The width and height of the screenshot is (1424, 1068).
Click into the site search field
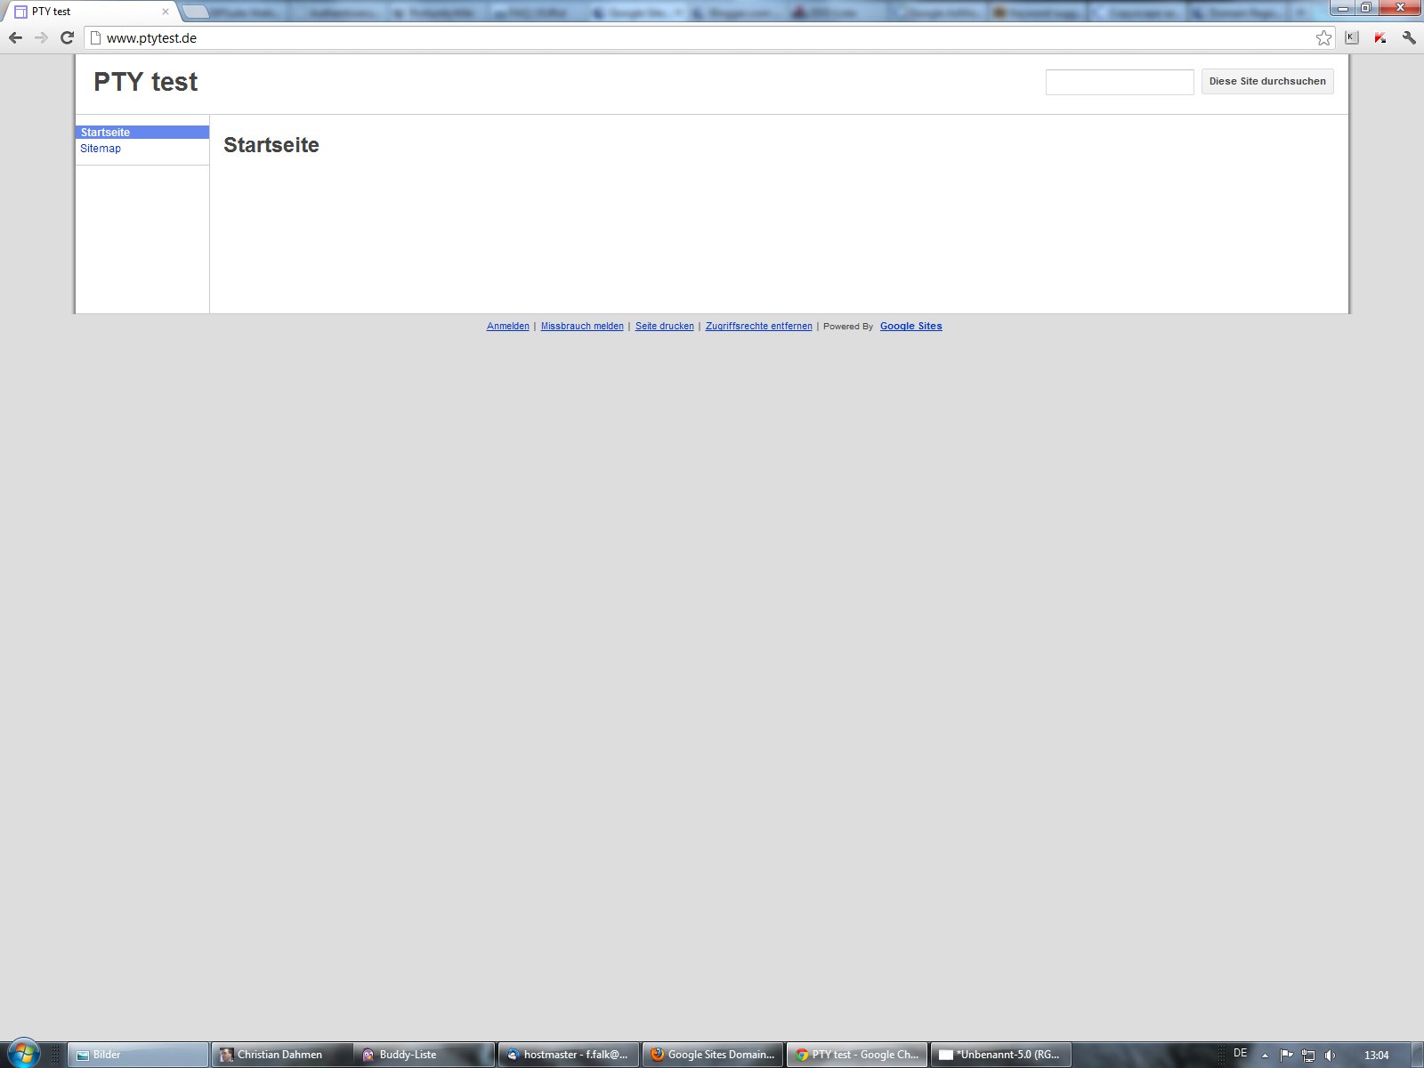click(x=1119, y=82)
